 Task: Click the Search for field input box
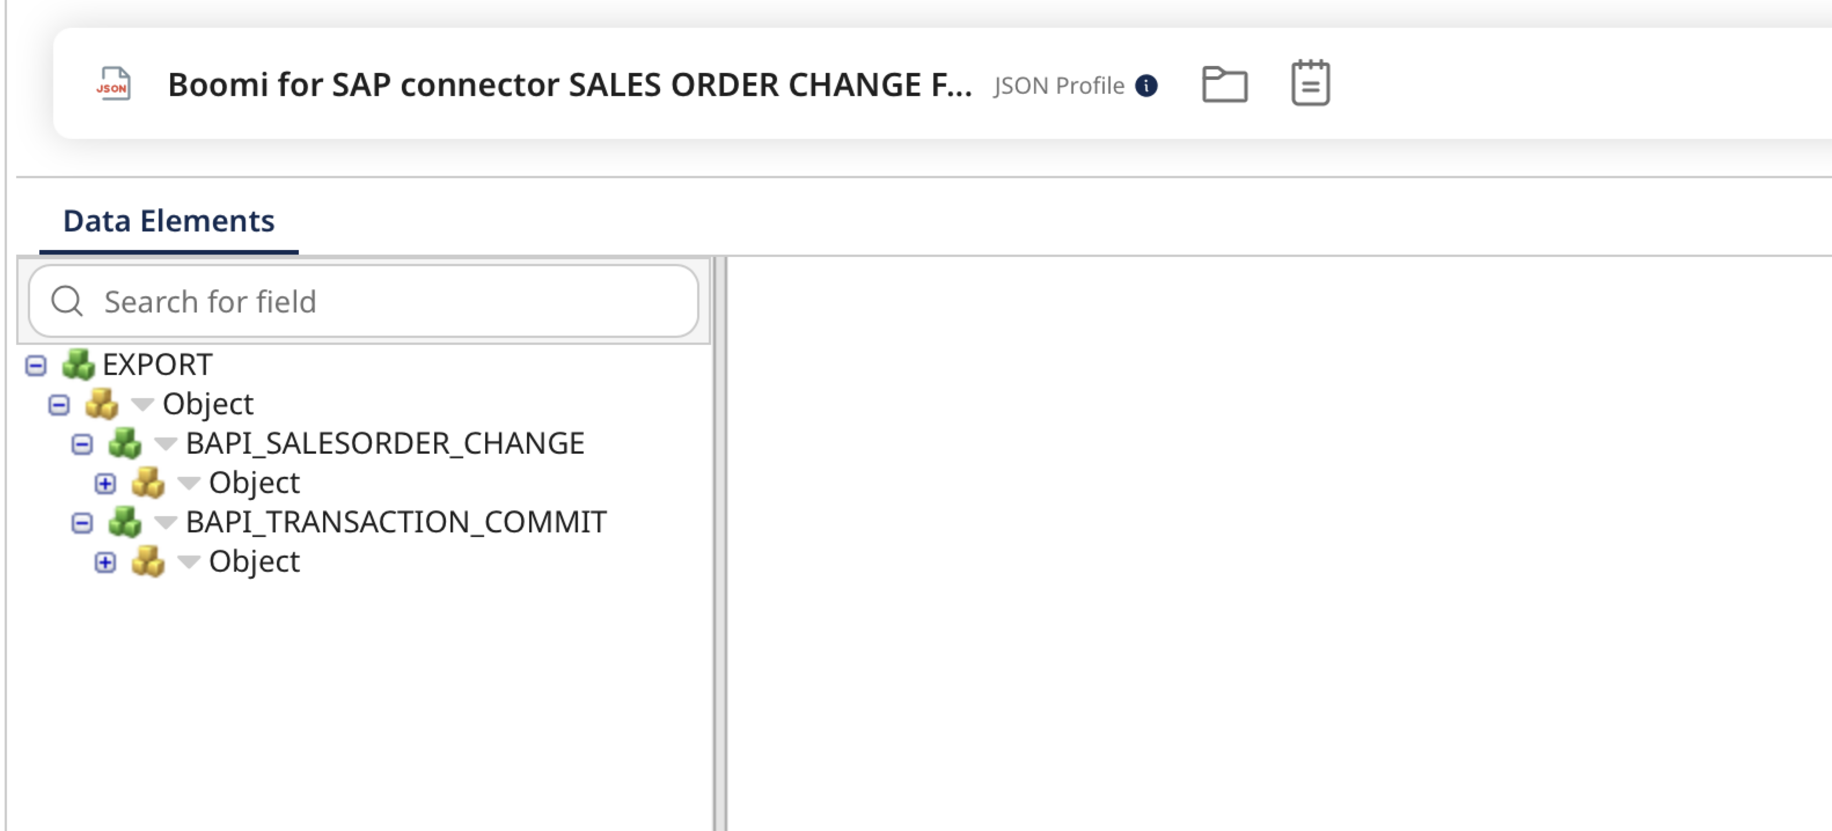pyautogui.click(x=356, y=301)
